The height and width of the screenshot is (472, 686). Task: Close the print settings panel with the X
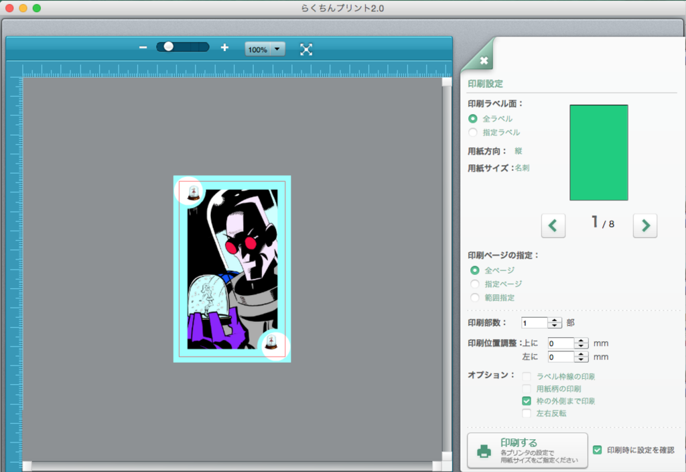tap(484, 61)
